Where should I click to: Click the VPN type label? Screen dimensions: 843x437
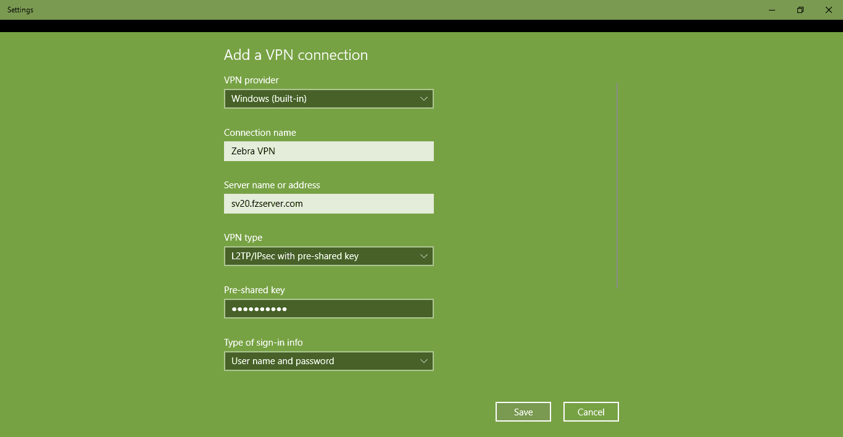[x=243, y=238]
